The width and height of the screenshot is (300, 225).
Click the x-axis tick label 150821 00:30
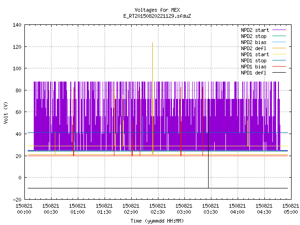click(x=51, y=209)
